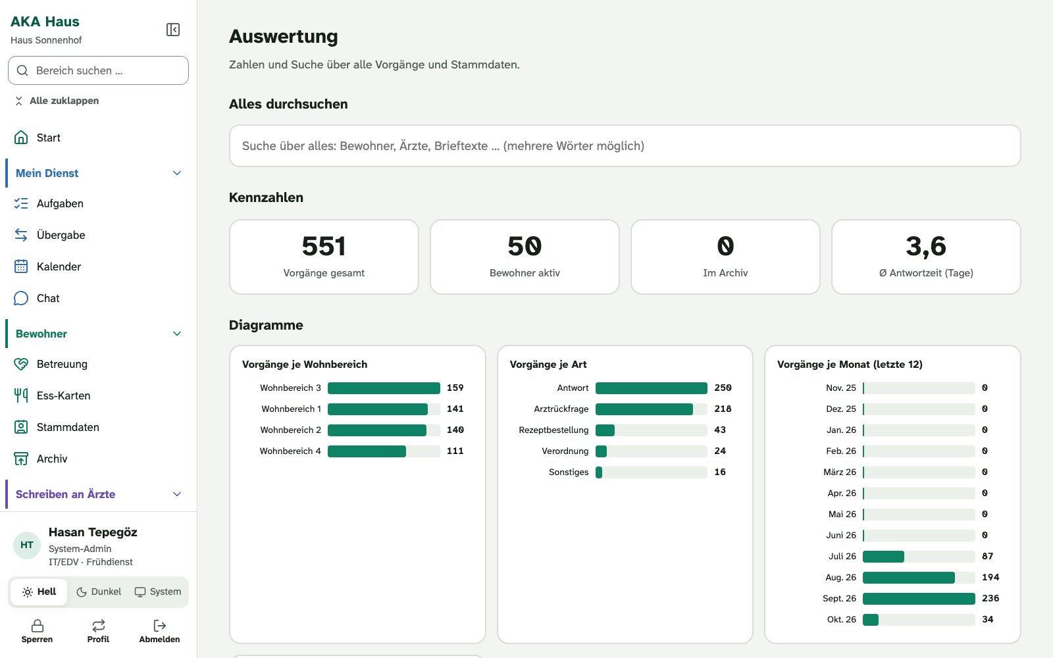The image size is (1053, 658).
Task: Click the Sept. 26 monthly bar
Action: (919, 599)
